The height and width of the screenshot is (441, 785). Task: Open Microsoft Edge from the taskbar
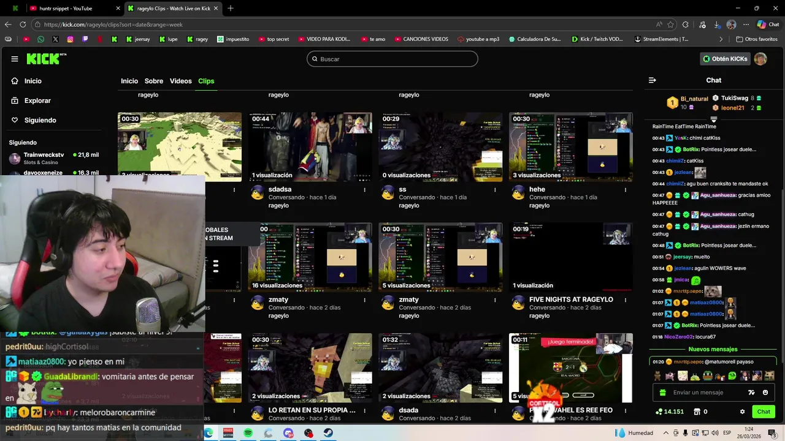coord(208,433)
